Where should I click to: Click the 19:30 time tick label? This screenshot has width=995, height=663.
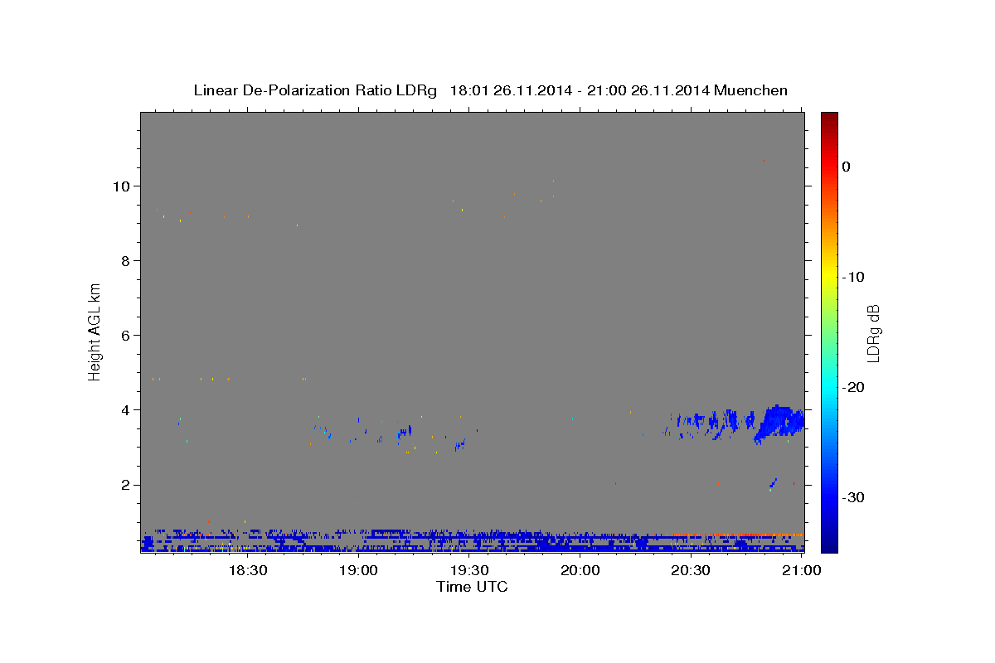tap(469, 571)
